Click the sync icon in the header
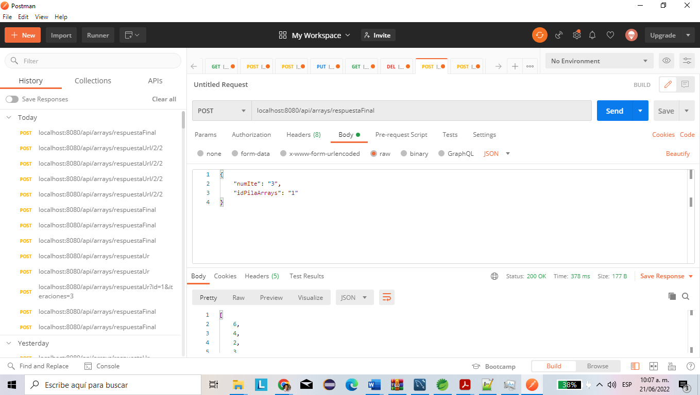Screen dimensions: 700x395 (x=539, y=35)
